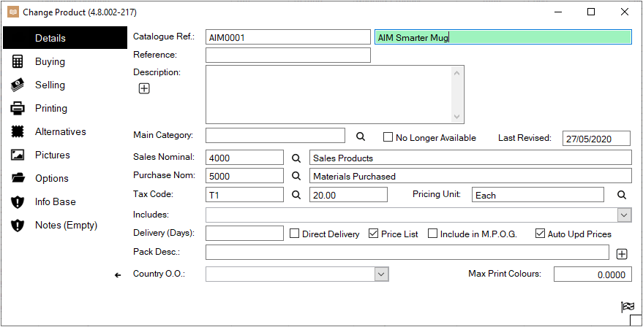
Task: Search Purchase Nom with magnifier icon
Action: tap(296, 176)
